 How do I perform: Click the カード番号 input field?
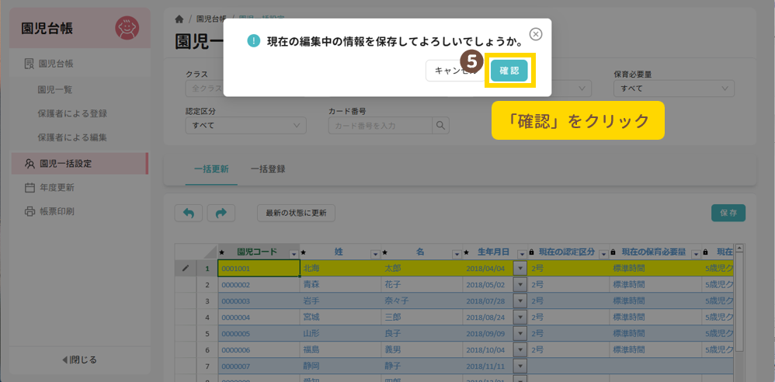click(x=380, y=125)
